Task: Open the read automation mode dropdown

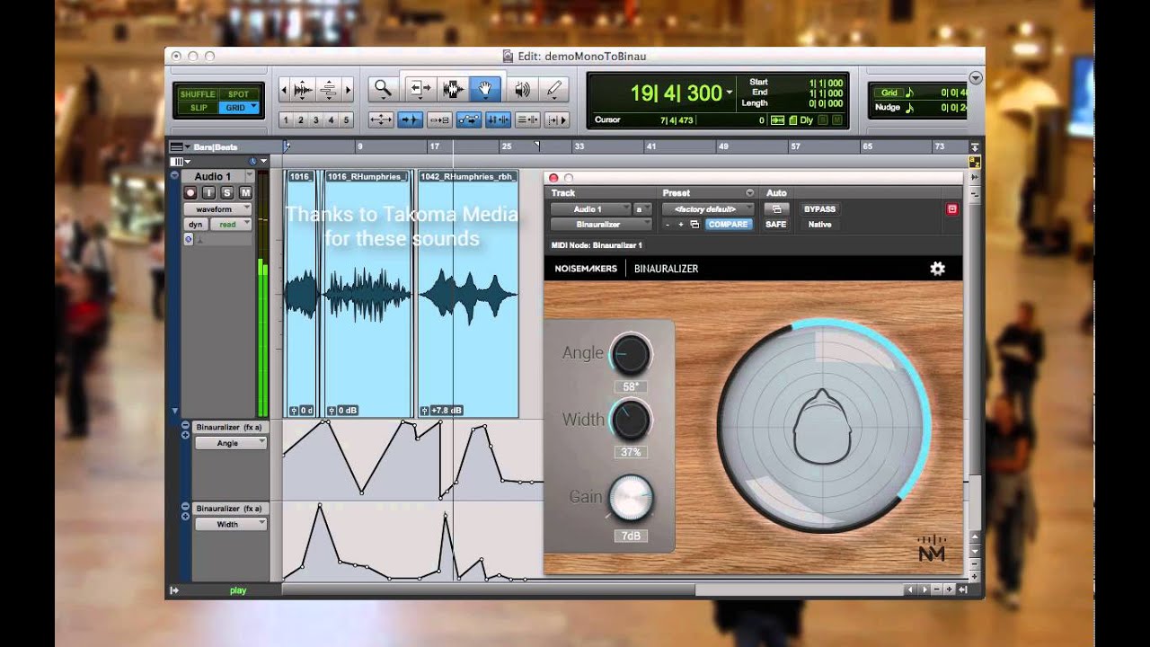Action: click(x=231, y=225)
